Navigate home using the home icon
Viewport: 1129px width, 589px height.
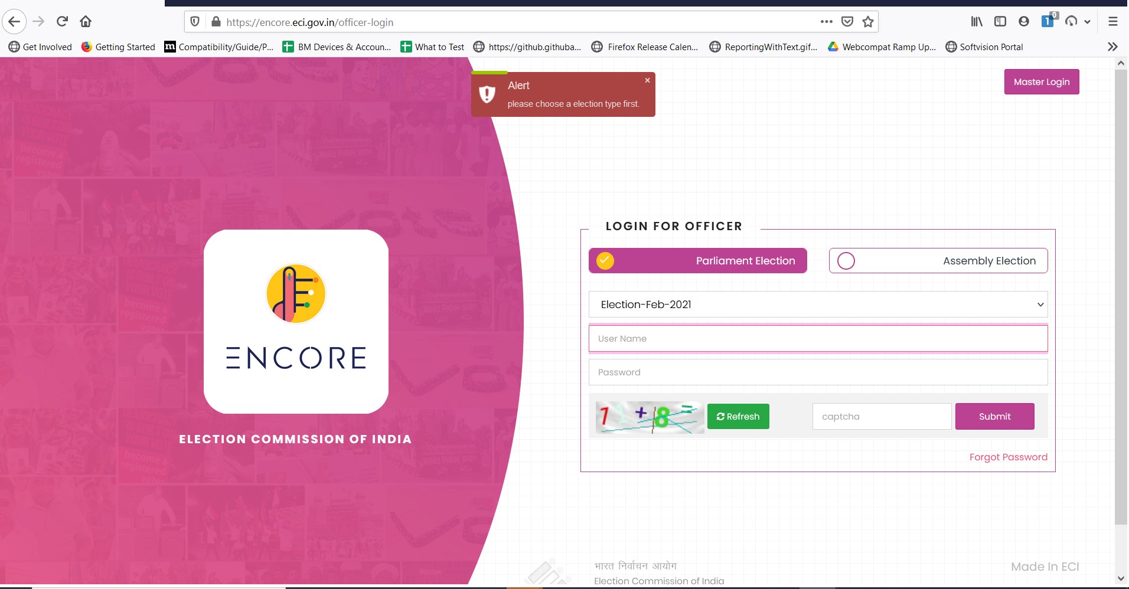click(x=86, y=21)
